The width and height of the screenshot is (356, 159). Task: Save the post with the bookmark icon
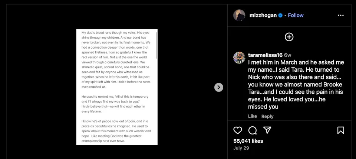[x=340, y=130]
